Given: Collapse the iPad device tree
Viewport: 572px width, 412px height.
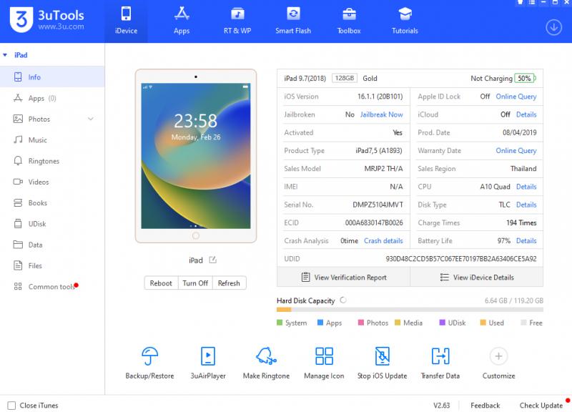Looking at the screenshot, I should coord(5,55).
